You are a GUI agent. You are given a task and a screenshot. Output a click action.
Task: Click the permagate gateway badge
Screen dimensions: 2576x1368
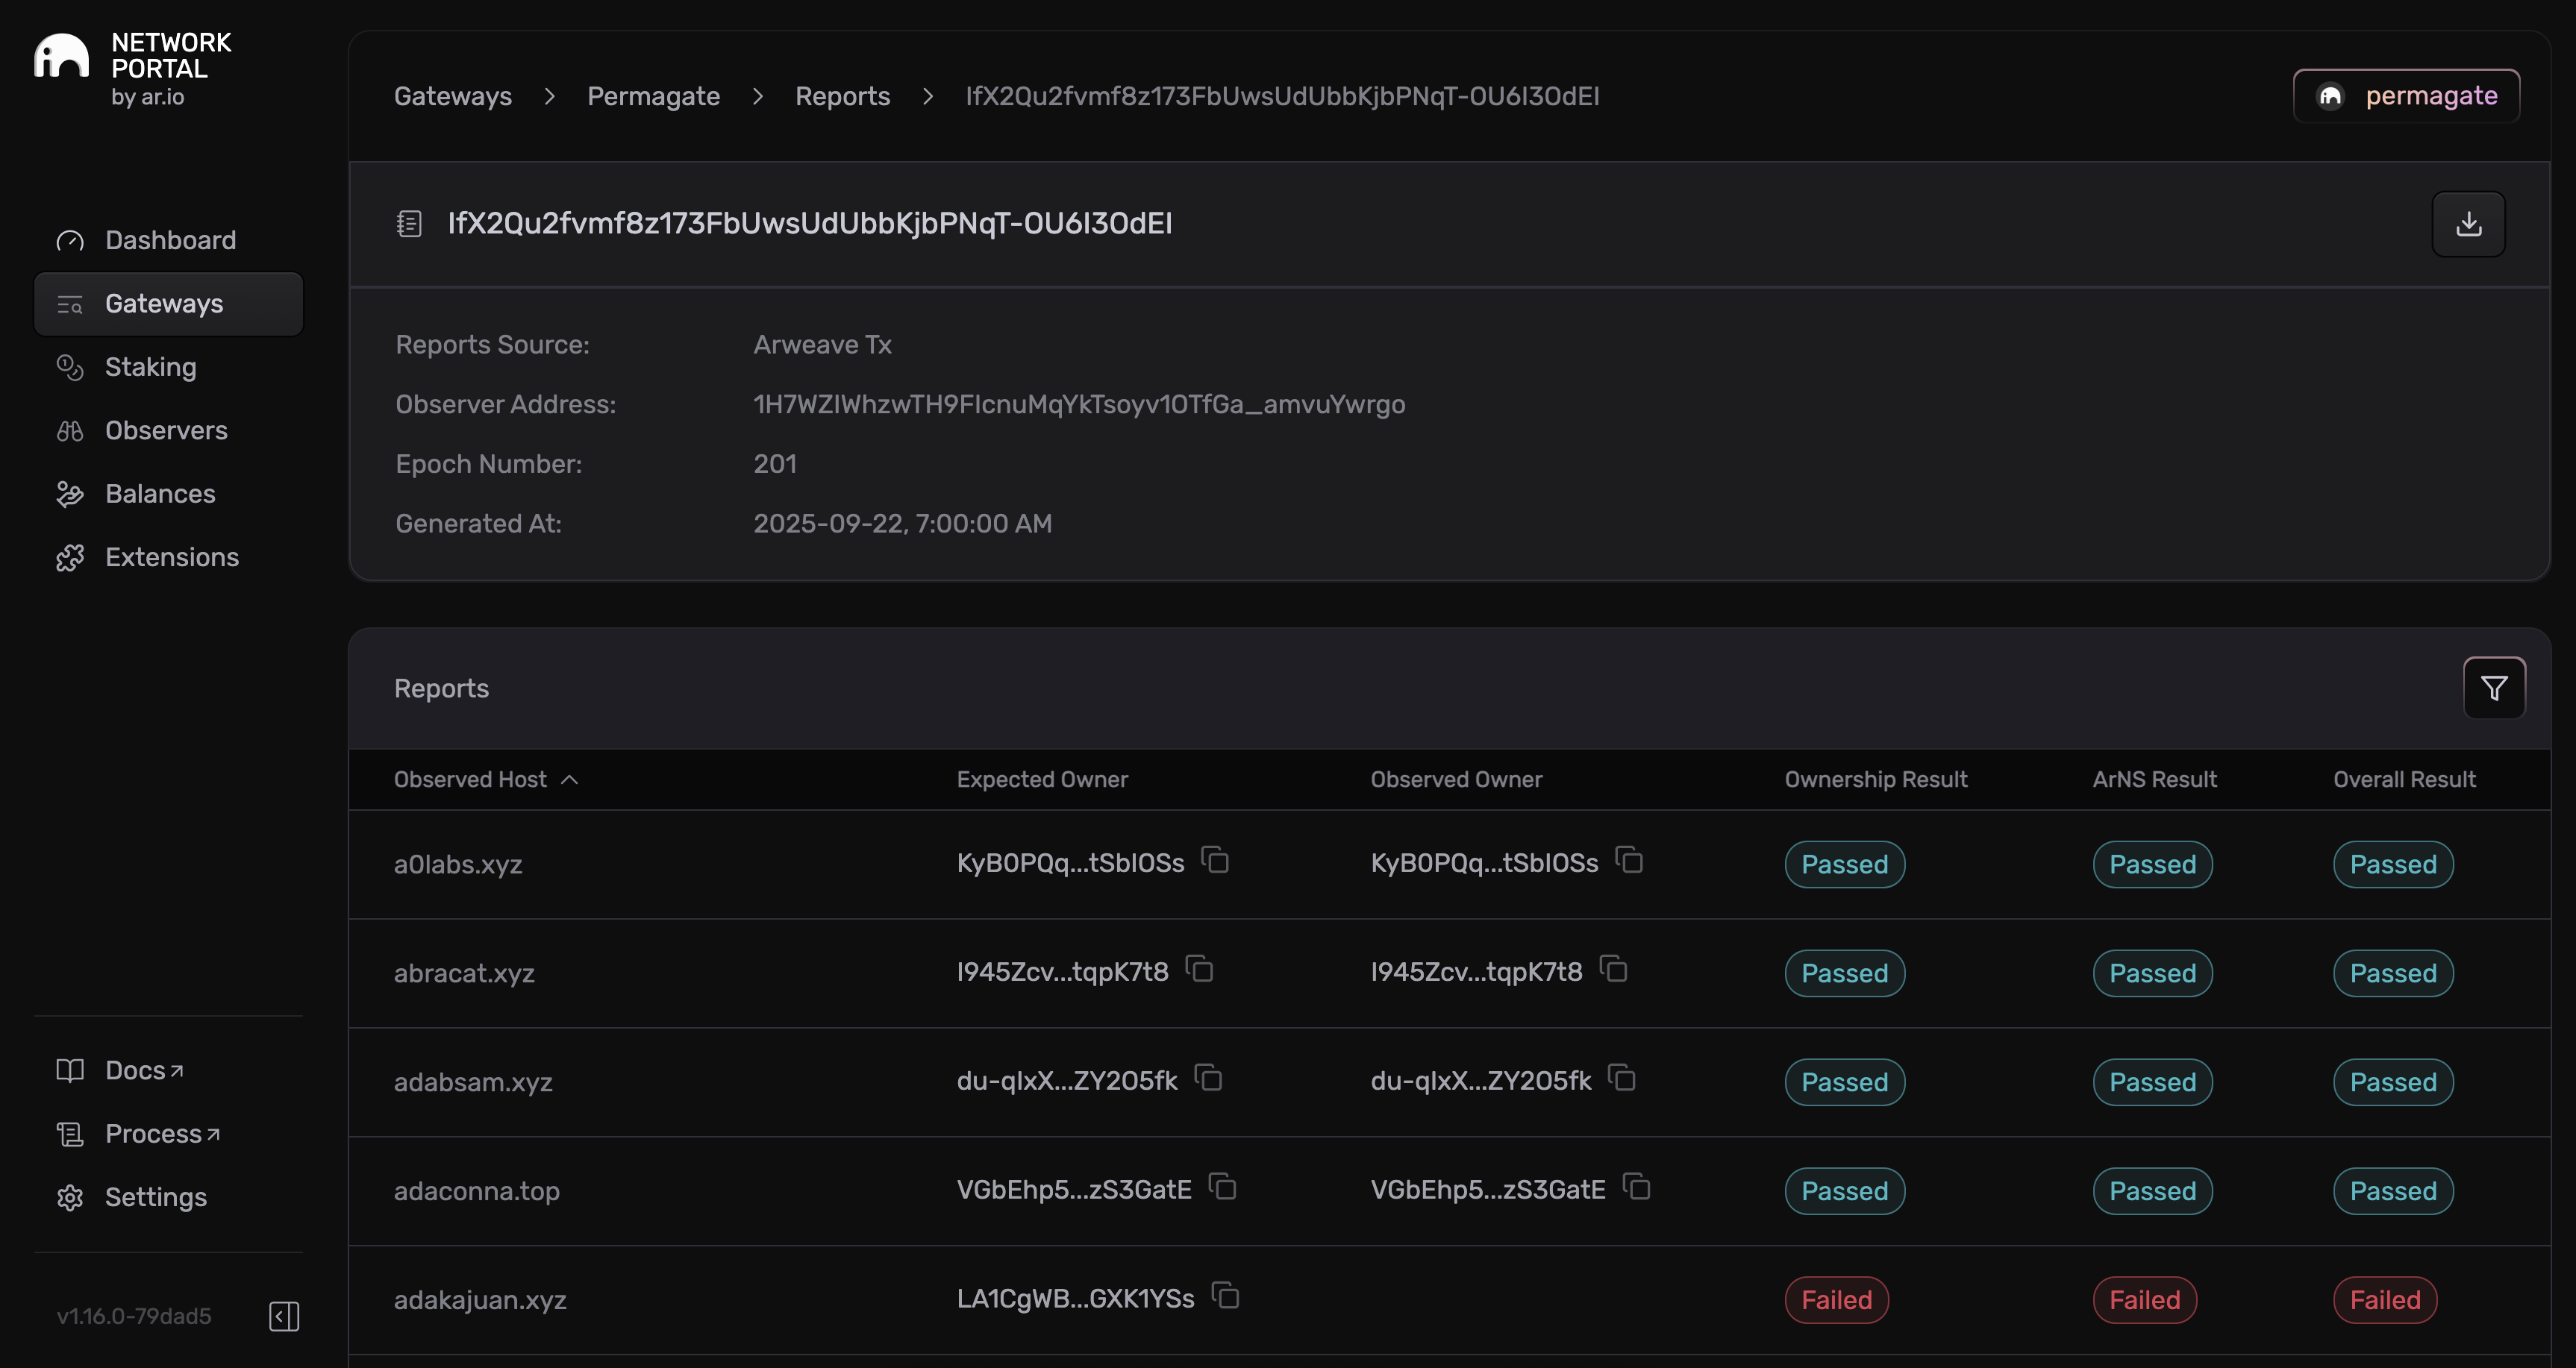(2406, 95)
